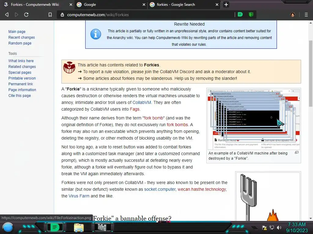Viewport: 313px width, 234px height.
Task: Click the network tray icon
Action: click(272, 228)
